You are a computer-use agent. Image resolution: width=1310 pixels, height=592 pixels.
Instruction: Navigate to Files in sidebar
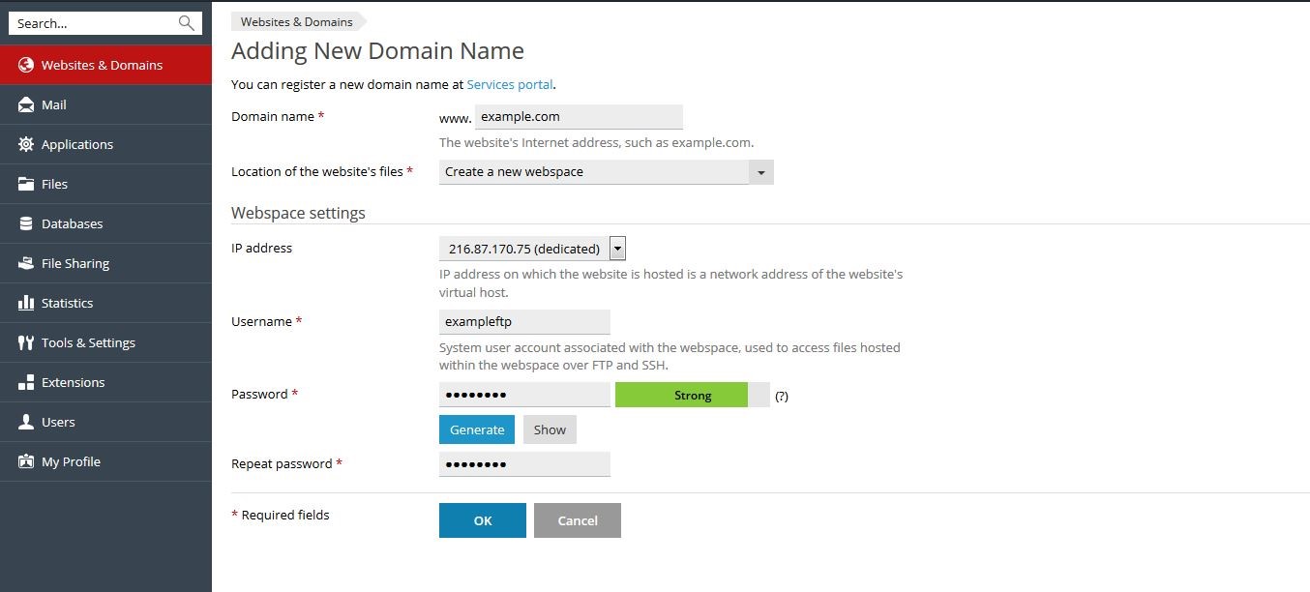pyautogui.click(x=105, y=184)
